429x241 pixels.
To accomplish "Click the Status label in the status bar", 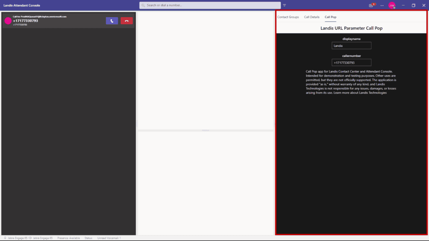I will click(x=88, y=238).
